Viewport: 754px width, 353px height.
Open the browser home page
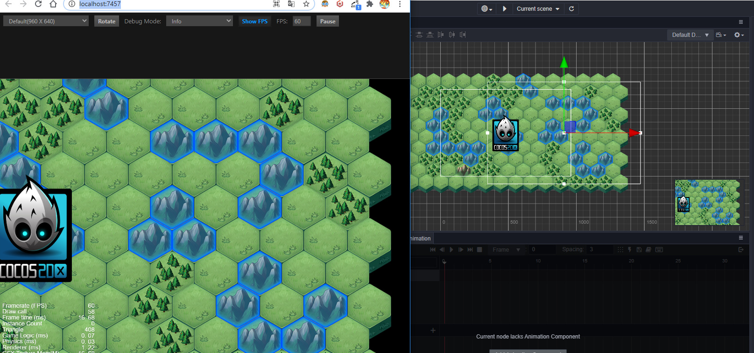click(x=53, y=4)
